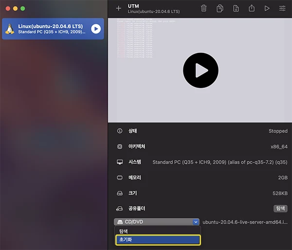Click the drive icon beside 크기
This screenshot has height=250, width=292.
pyautogui.click(x=120, y=193)
